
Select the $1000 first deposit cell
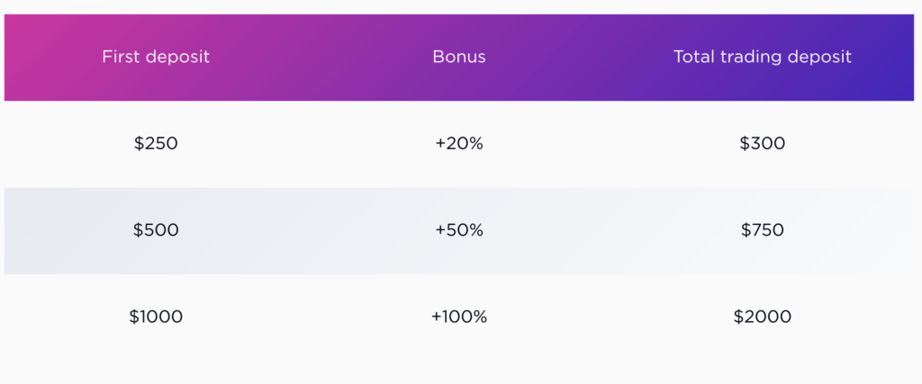[x=156, y=317]
